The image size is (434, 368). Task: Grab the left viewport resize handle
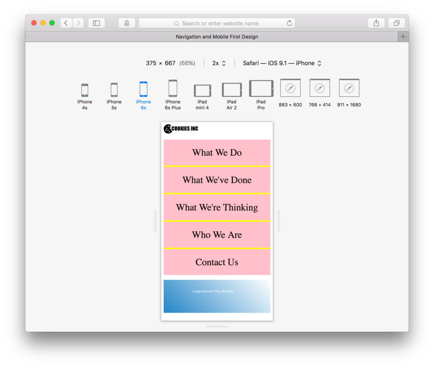(155, 221)
